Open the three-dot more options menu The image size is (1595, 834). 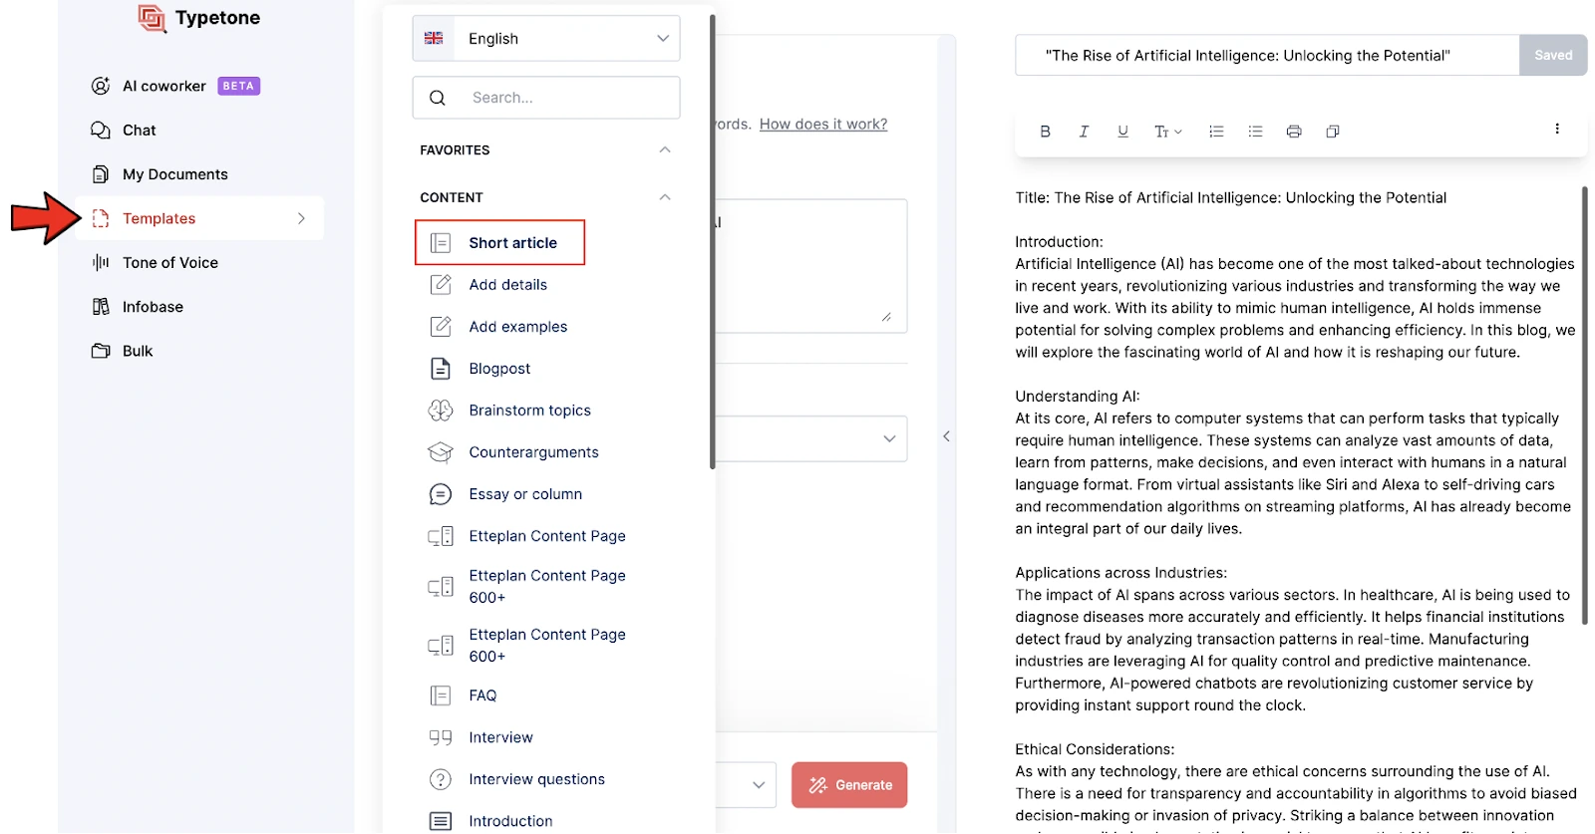tap(1557, 129)
